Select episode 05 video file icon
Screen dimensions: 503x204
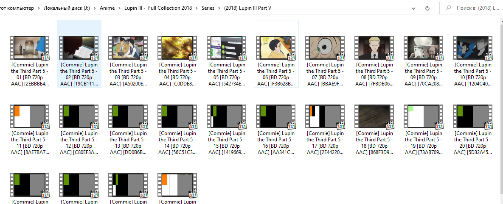pos(227,48)
